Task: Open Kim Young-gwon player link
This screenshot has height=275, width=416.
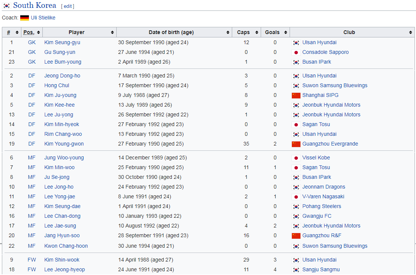Action: tap(64, 144)
